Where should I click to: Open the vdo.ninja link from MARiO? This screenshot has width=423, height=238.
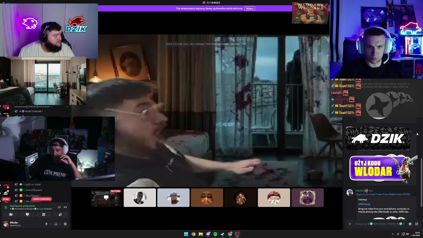tap(383, 194)
